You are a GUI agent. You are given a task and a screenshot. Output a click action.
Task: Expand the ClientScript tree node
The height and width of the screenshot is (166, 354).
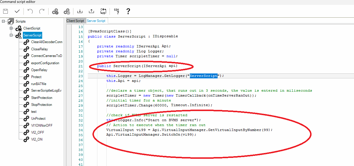click(11, 28)
